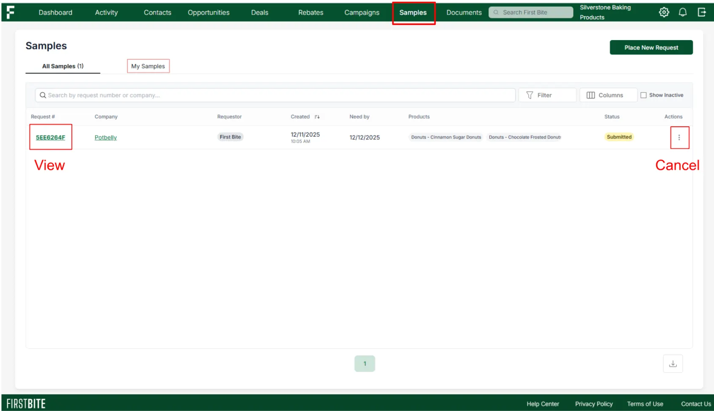Screen dimensions: 714x411
Task: Click the Search First Bite field
Action: [x=531, y=12]
